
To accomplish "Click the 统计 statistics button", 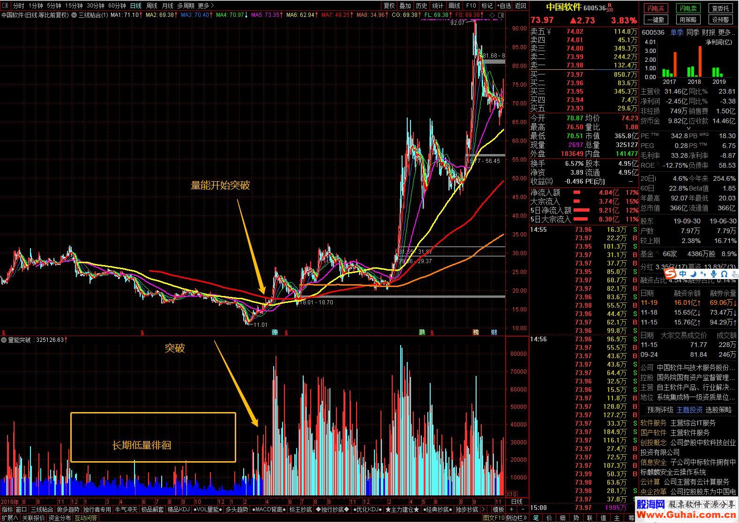I will pos(438,6).
